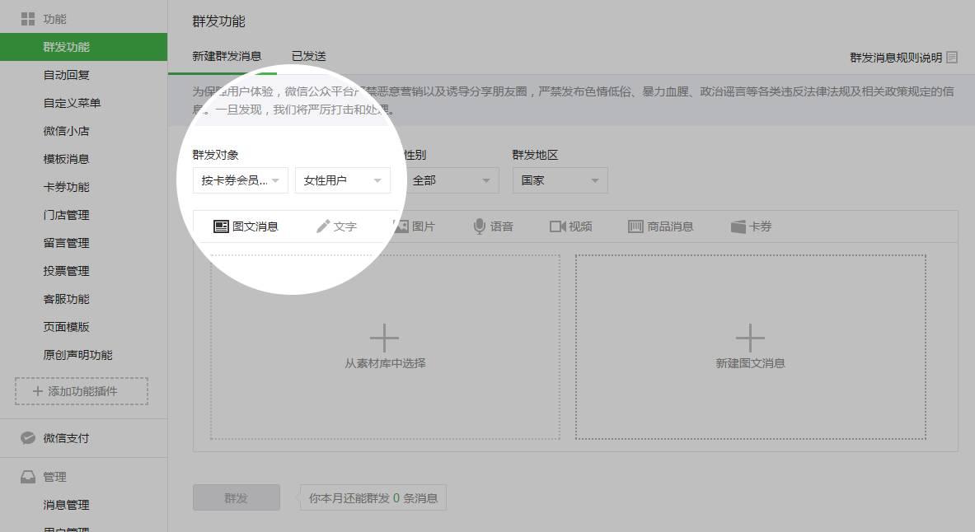Click the 群发消息规则说明 document icon
The height and width of the screenshot is (532, 975).
point(952,58)
